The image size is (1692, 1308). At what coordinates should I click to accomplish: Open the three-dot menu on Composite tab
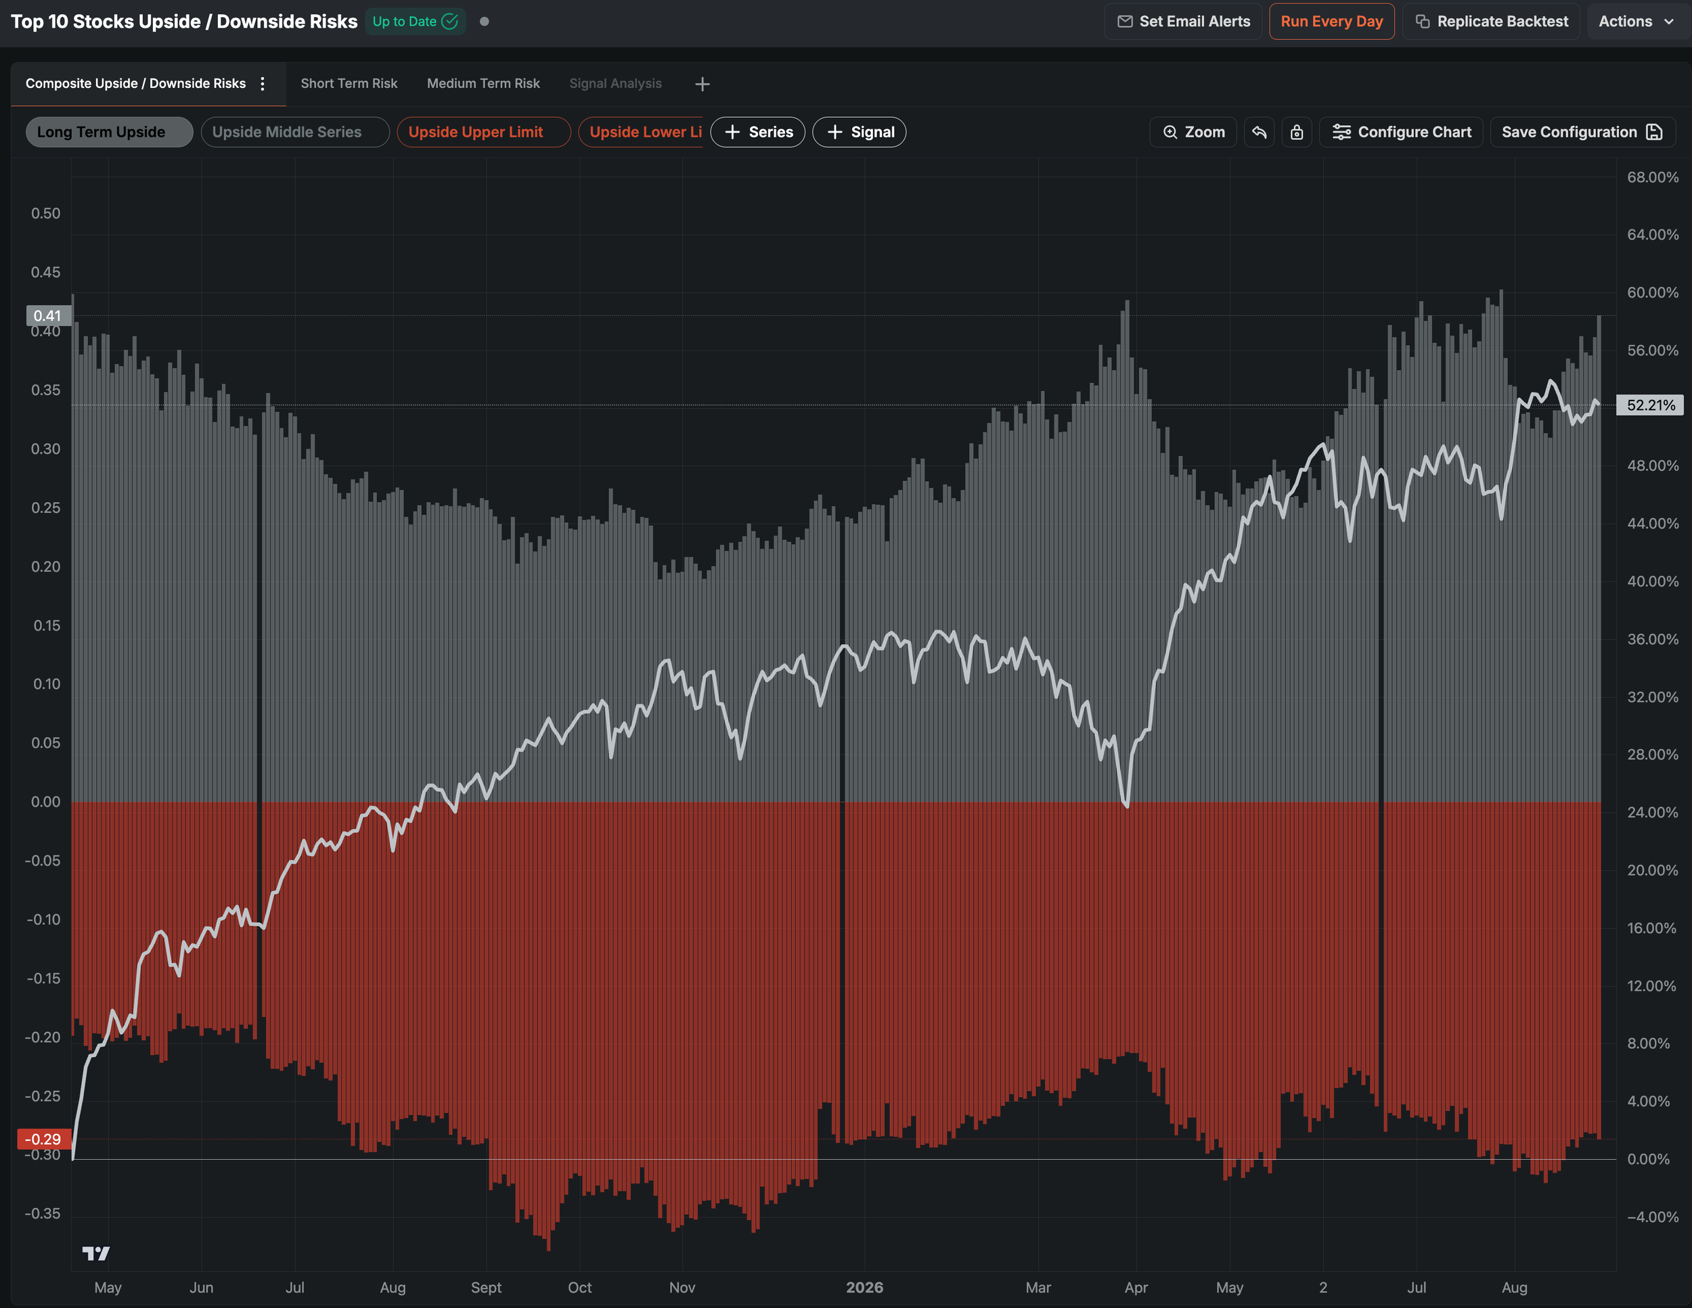point(263,84)
